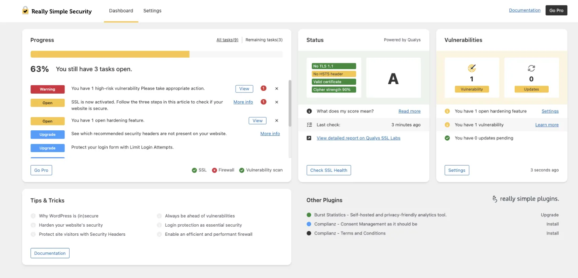Click green dot beside Burst Statistics
Screen dimensions: 578x278
click(x=309, y=215)
